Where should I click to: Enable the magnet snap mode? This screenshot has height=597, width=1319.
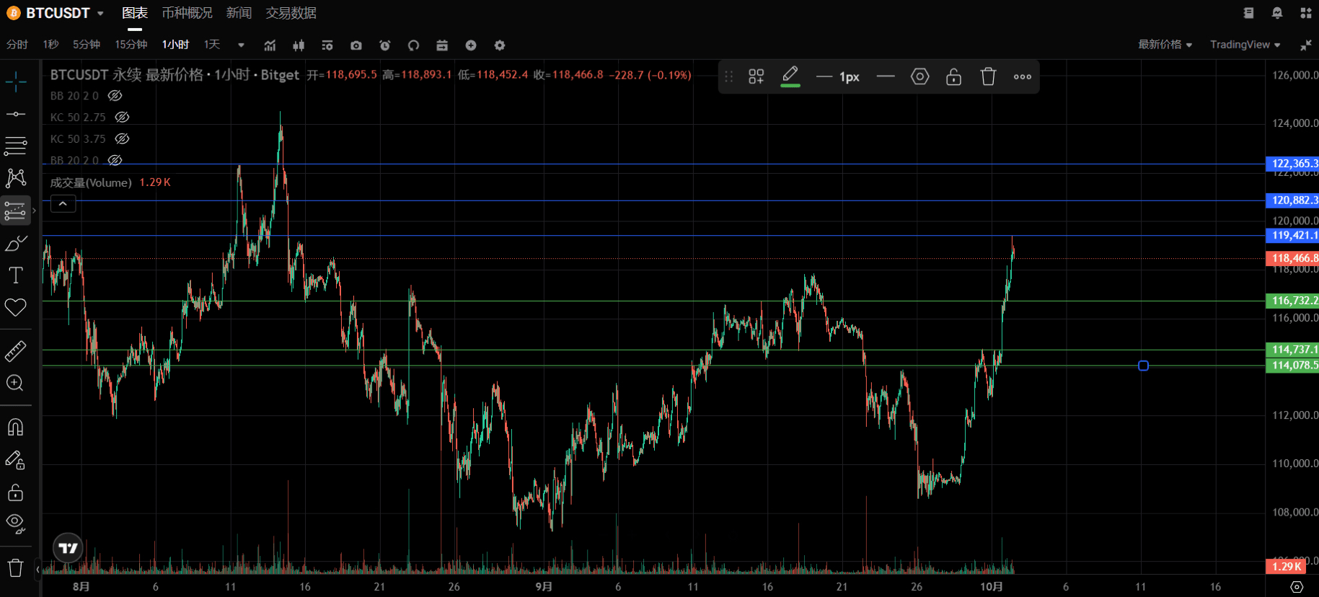(x=15, y=427)
